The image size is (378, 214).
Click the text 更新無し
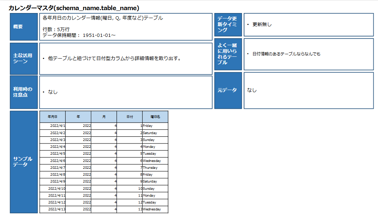point(262,25)
